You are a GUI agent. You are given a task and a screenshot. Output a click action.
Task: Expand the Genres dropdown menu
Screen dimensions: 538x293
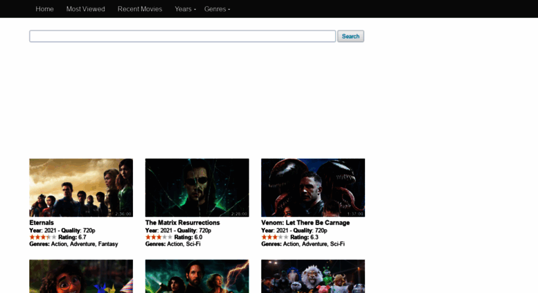pos(217,9)
